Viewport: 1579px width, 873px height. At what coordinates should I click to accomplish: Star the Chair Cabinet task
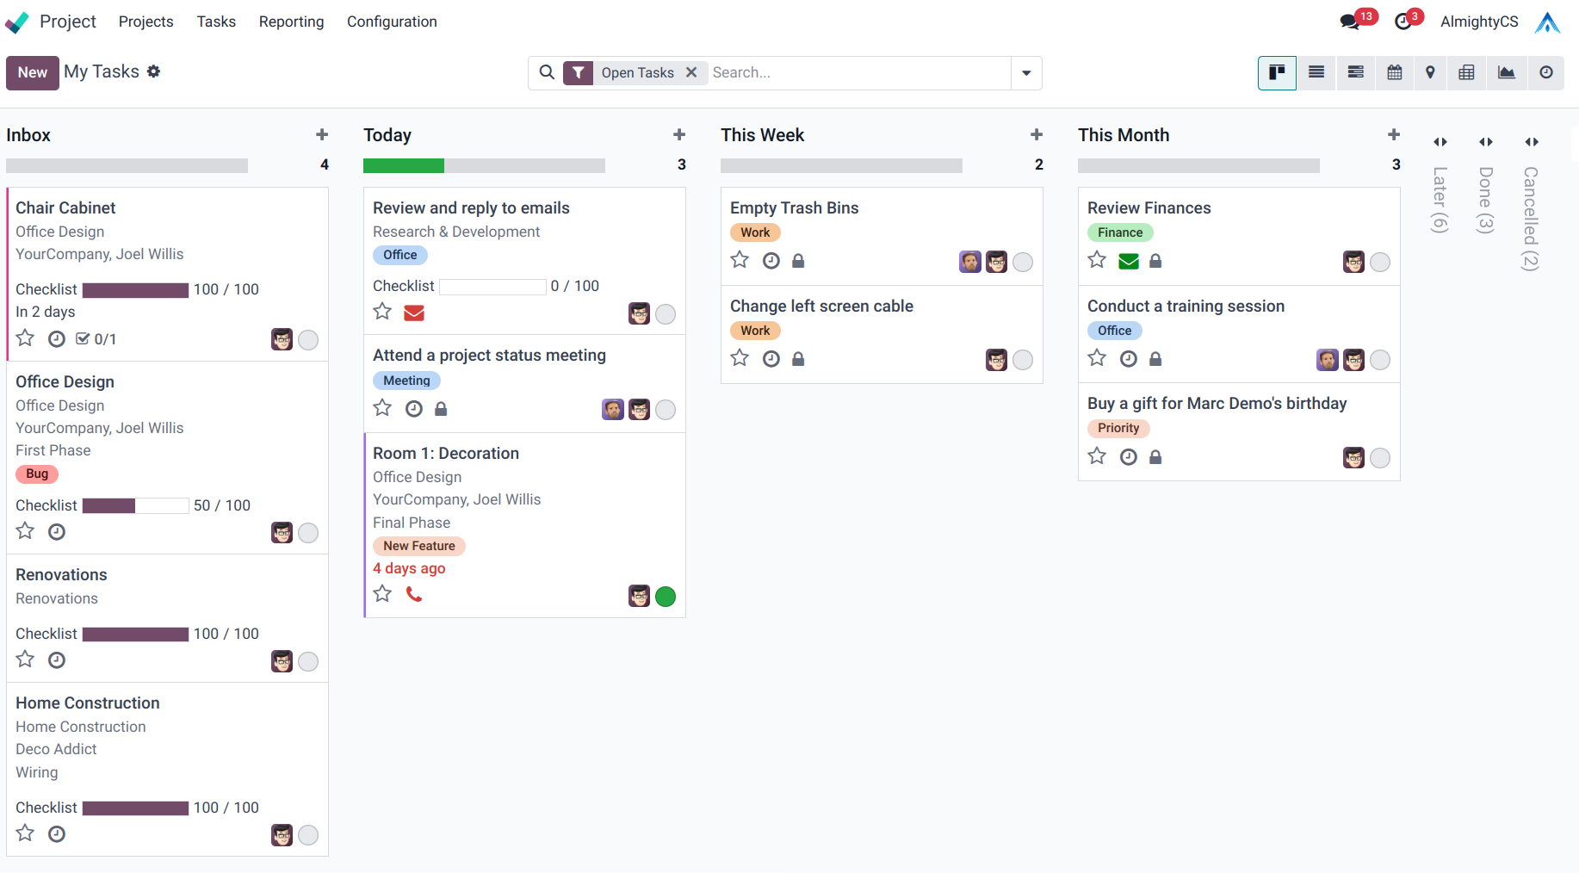pos(26,338)
